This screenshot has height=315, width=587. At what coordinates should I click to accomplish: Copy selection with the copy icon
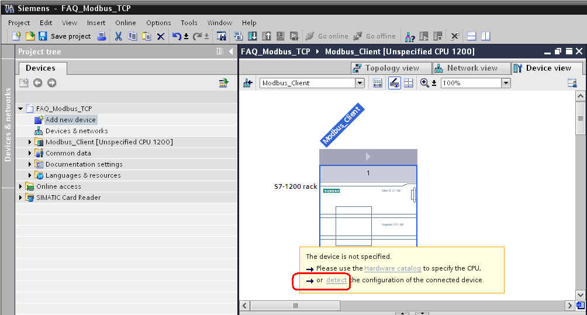(132, 36)
